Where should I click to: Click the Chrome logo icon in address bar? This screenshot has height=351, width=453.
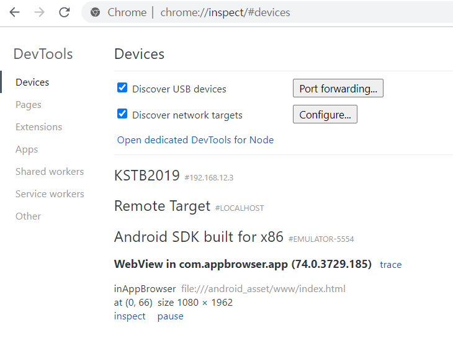[95, 12]
